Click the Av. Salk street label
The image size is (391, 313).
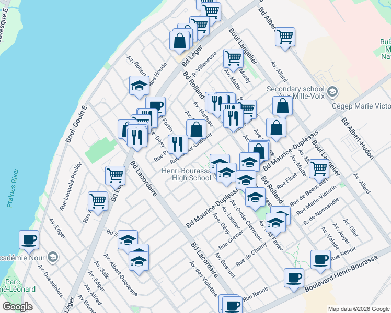click(101, 270)
